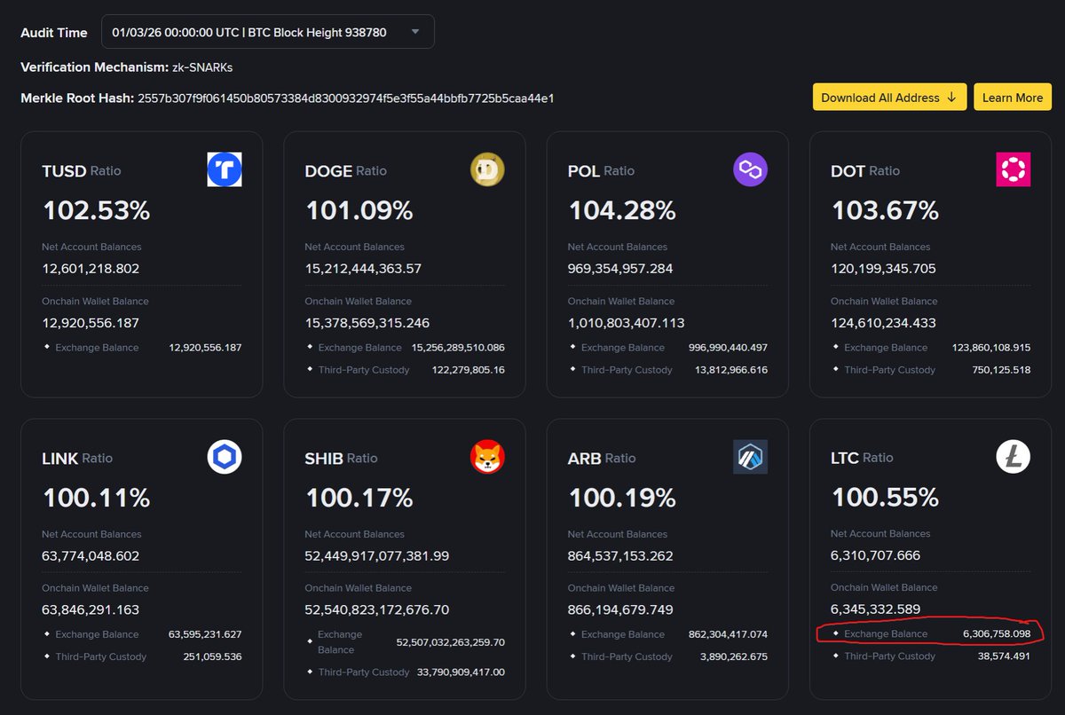
Task: Click the Polkadot DOT icon
Action: 1014,169
